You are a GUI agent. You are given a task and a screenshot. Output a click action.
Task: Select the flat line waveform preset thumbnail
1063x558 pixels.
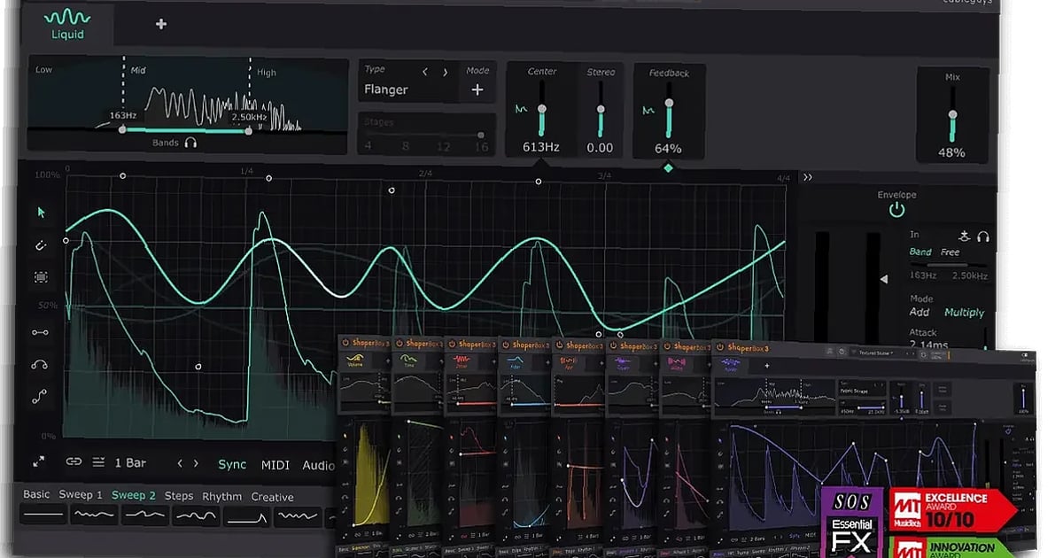coord(43,512)
